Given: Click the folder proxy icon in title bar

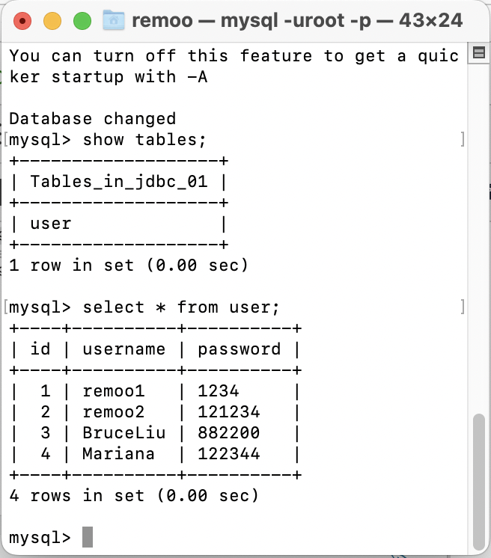Looking at the screenshot, I should (113, 20).
